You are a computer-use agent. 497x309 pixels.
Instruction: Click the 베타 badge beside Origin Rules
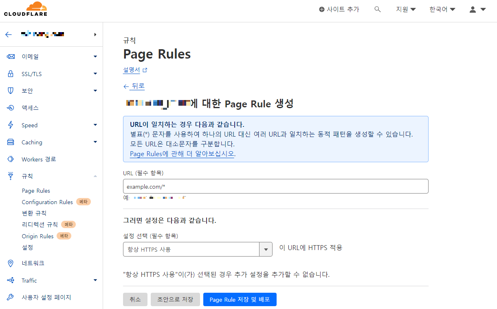pos(64,236)
